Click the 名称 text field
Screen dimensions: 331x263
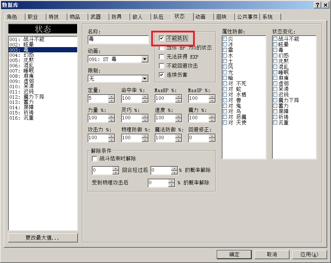click(x=118, y=39)
